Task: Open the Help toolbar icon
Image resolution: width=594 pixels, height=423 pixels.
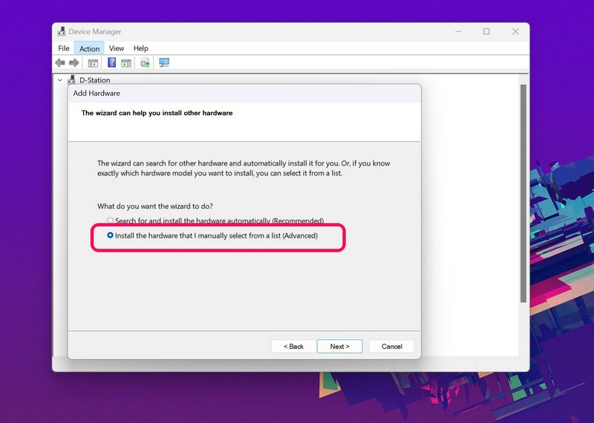Action: point(112,62)
